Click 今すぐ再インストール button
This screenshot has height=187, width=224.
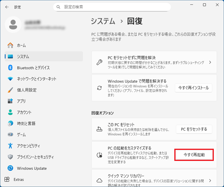[x=193, y=88]
